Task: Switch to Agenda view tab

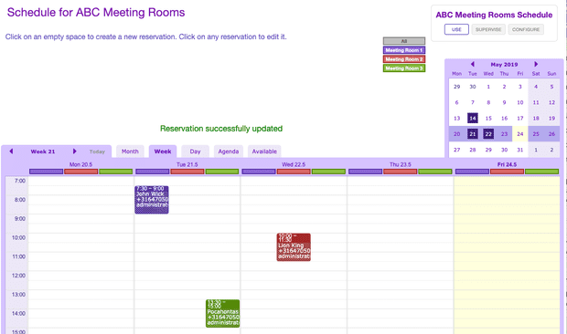Action: (x=229, y=151)
